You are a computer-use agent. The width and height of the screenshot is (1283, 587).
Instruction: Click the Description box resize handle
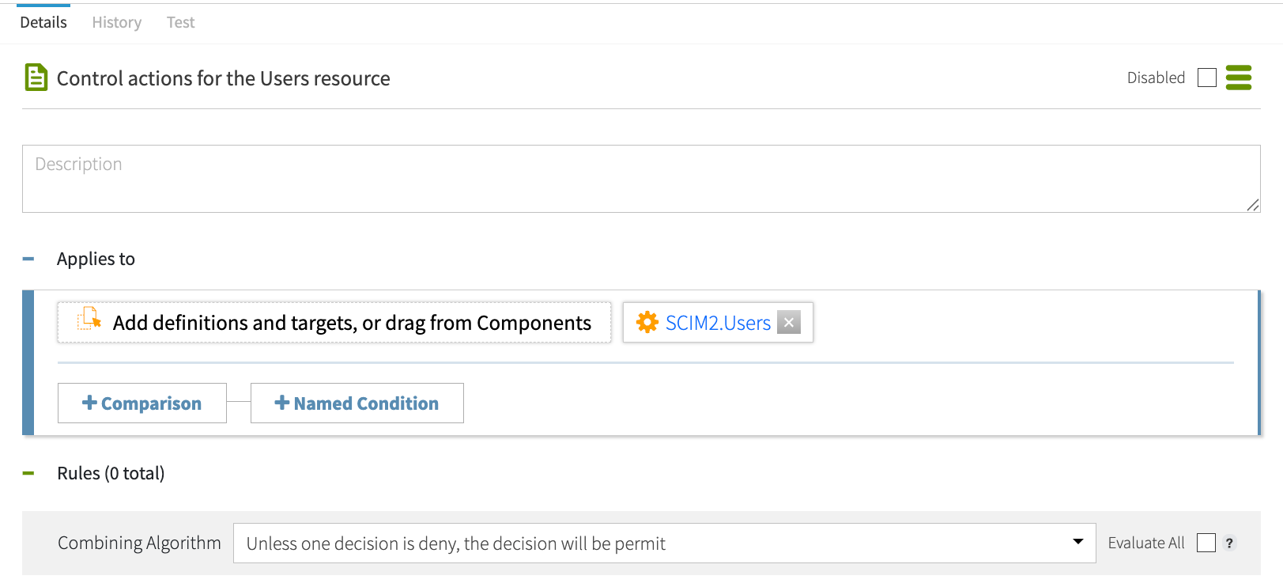(1255, 206)
